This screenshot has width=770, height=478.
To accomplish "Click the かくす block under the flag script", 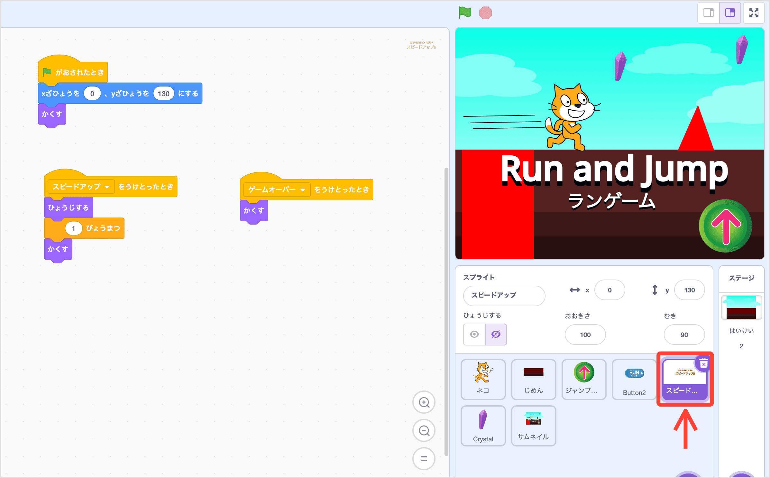I will coord(52,114).
